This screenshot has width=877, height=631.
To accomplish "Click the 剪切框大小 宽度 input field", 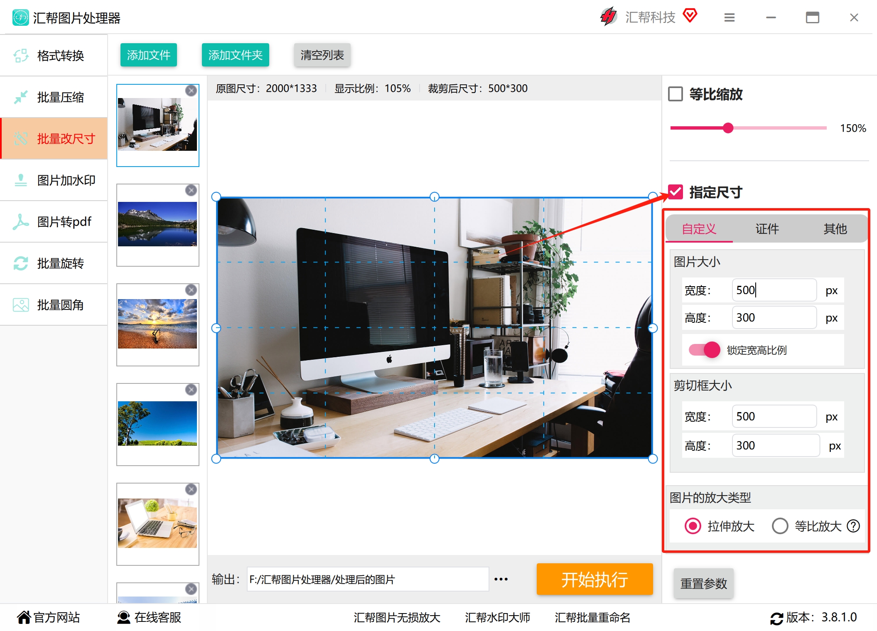I will (x=774, y=416).
